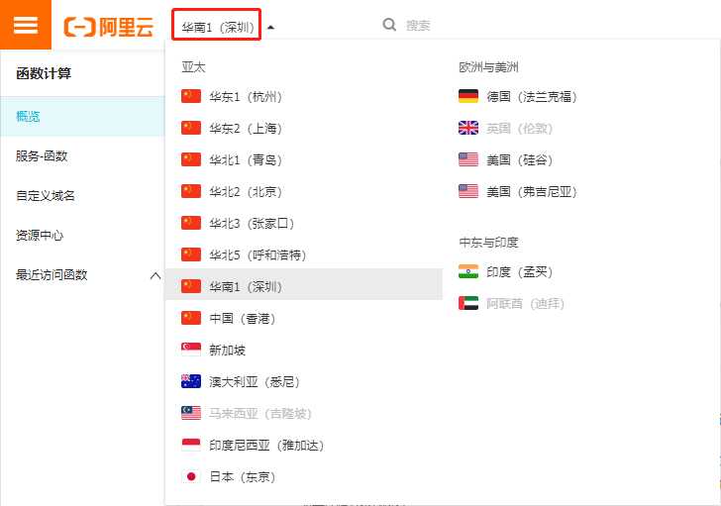721x506 pixels.
Task: Collapse the 最近访问函数 section chevron
Action: coord(155,275)
